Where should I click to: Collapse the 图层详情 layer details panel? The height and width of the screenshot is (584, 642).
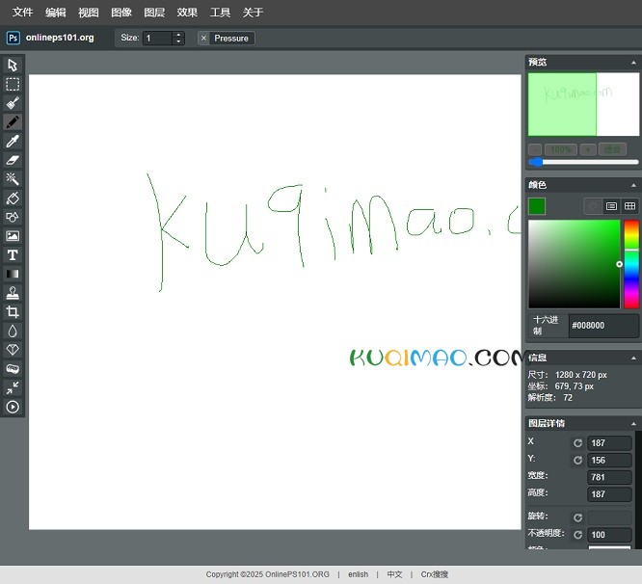(633, 423)
